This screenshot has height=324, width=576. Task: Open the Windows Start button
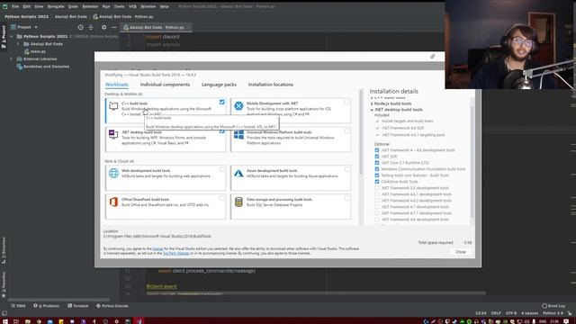pyautogui.click(x=5, y=321)
